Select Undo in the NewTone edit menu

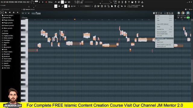point(164,16)
